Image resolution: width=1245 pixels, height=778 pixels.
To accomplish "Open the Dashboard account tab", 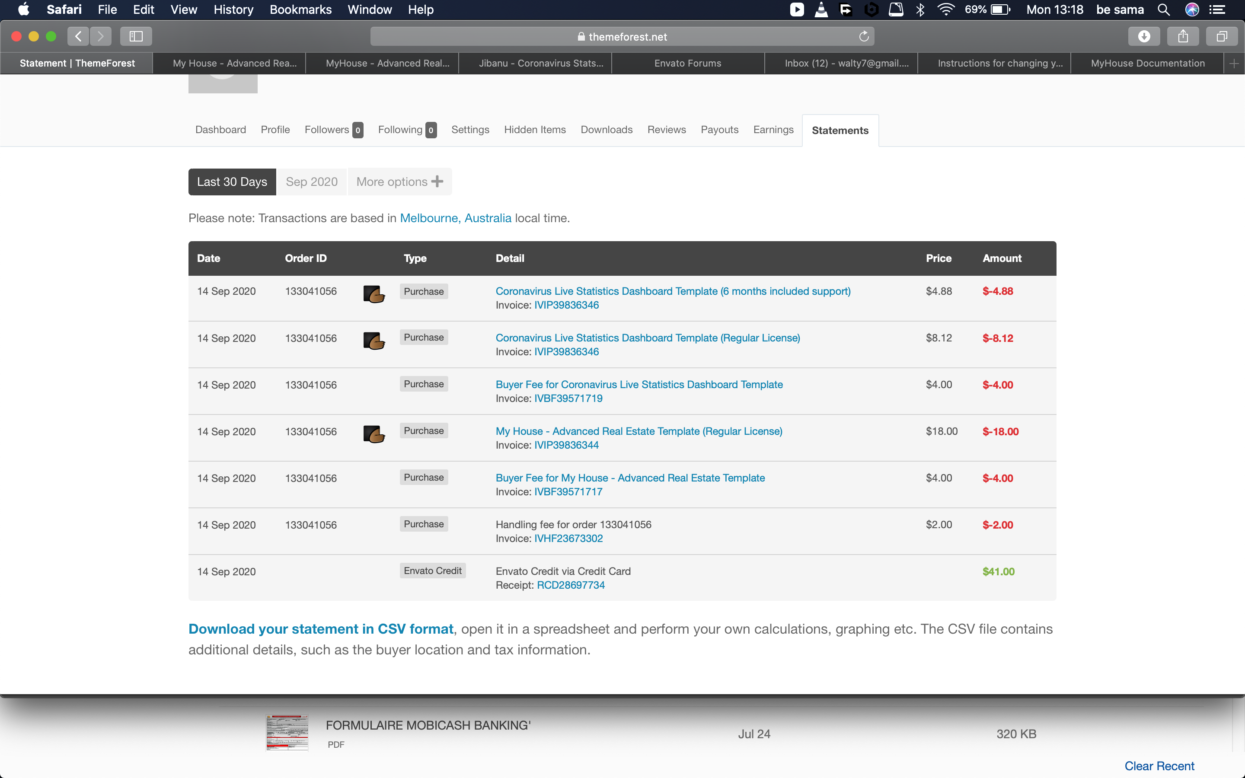I will 221,130.
